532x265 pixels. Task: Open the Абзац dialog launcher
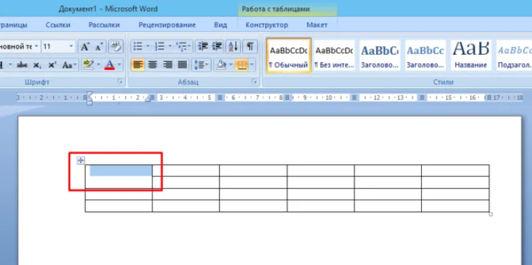tap(254, 81)
